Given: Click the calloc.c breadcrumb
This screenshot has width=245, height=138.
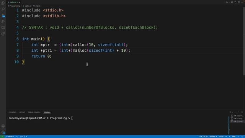Looking at the screenshot, I should pos(27,6).
